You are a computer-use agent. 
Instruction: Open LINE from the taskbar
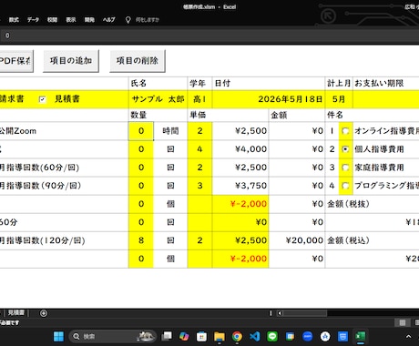[272, 336]
